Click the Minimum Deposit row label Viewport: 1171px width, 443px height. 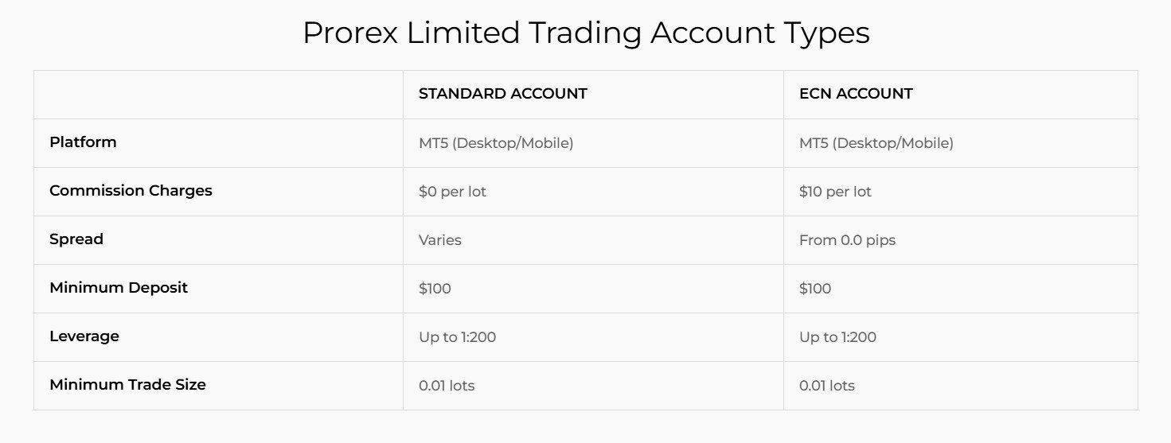click(x=119, y=288)
